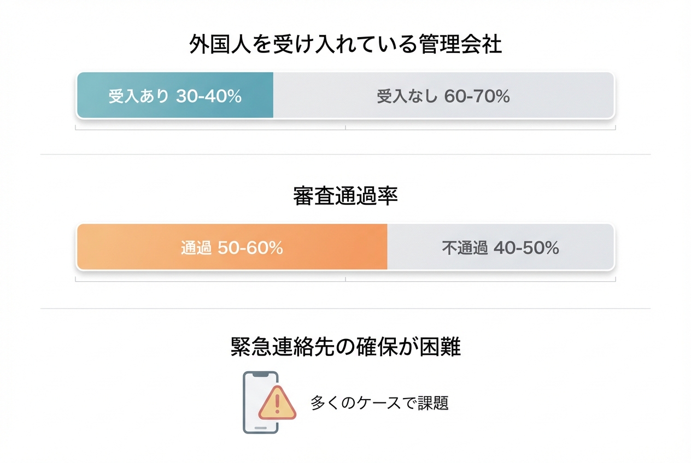
Task: Click the grey 不通過 bar segment
Action: (x=500, y=247)
